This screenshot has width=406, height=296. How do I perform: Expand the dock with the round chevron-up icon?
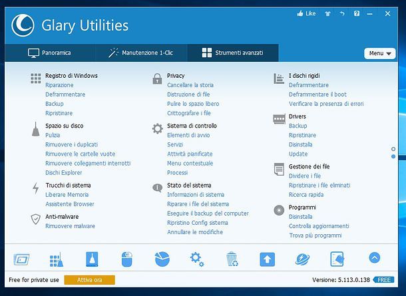[375, 257]
